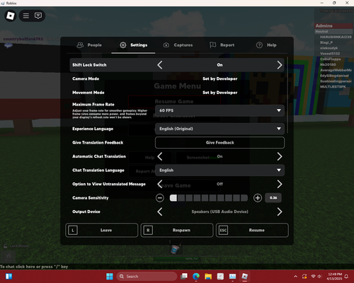
Task: Click the Camera Mode Set by Developer value
Action: click(x=220, y=79)
